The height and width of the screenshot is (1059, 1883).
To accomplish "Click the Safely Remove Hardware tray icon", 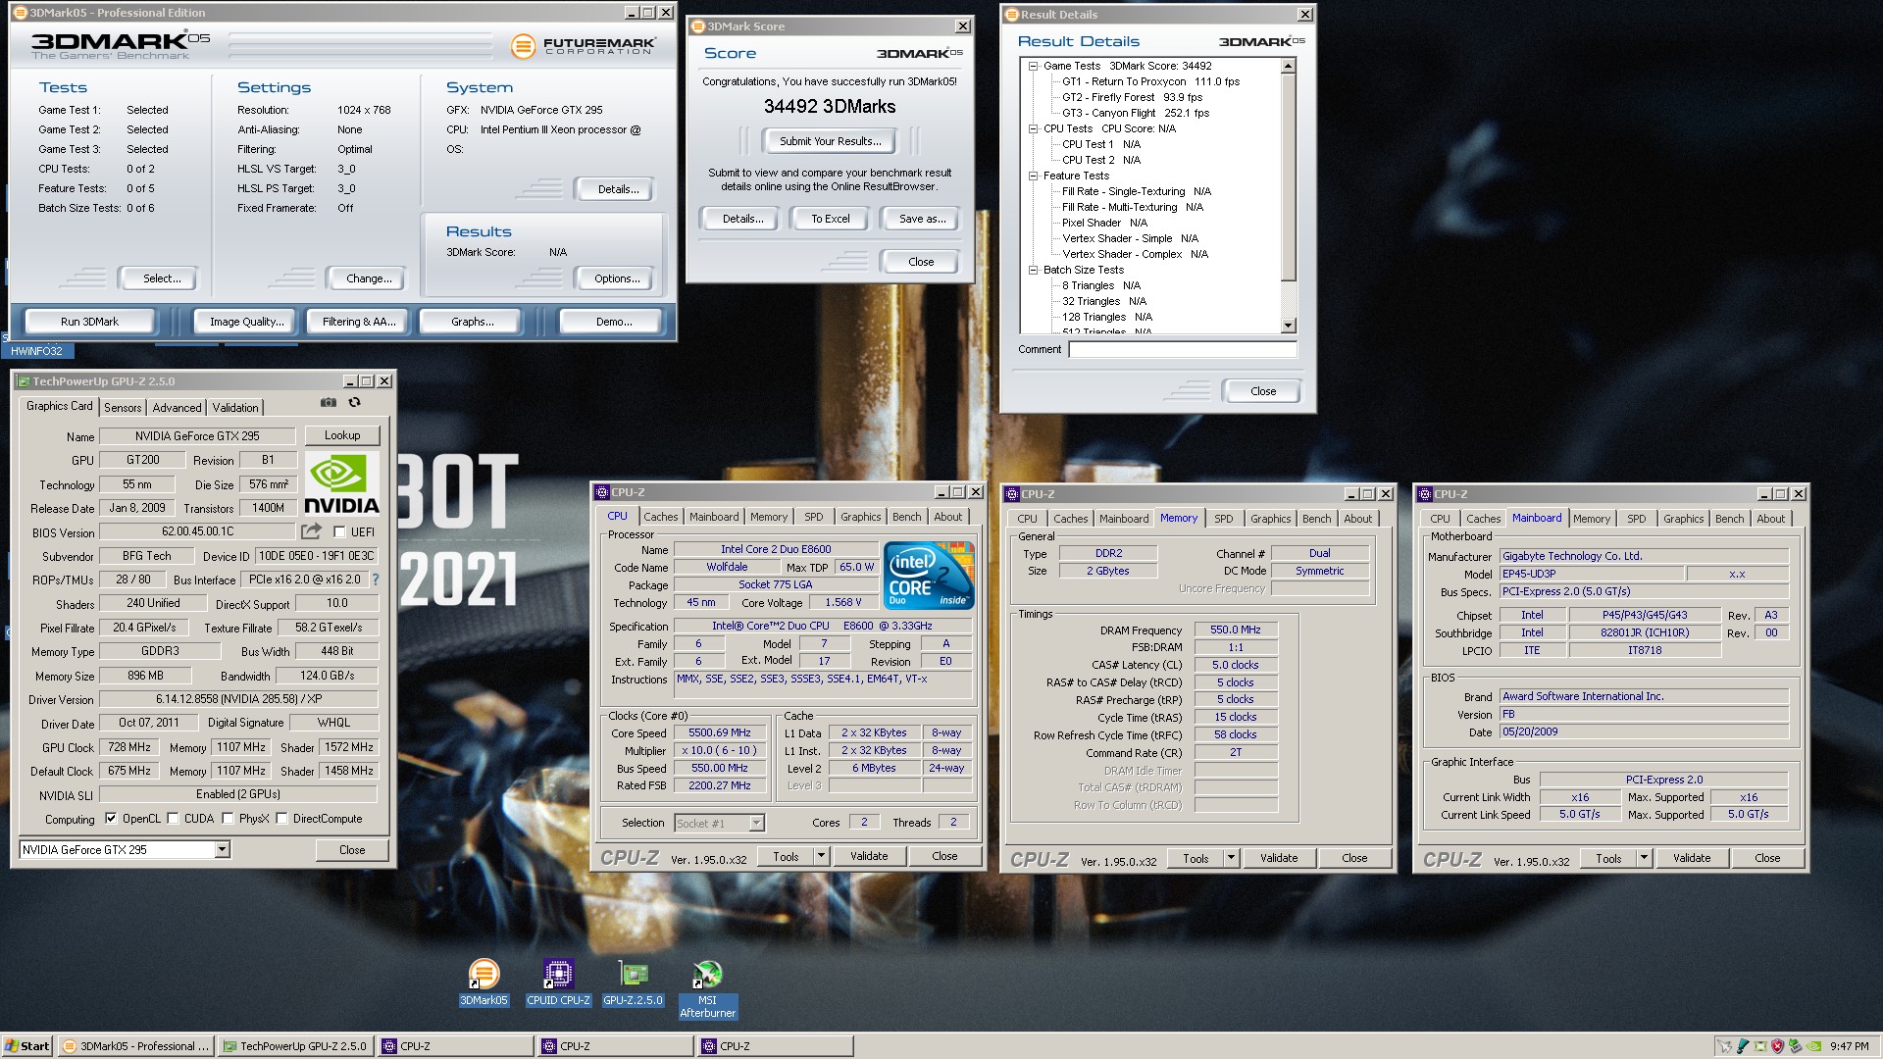I will (1795, 1046).
